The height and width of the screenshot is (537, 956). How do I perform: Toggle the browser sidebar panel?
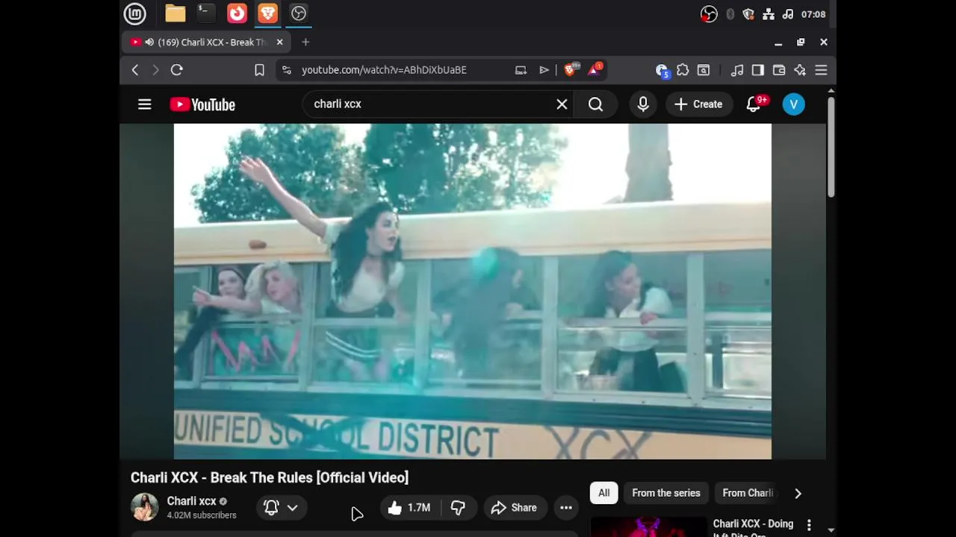click(758, 70)
